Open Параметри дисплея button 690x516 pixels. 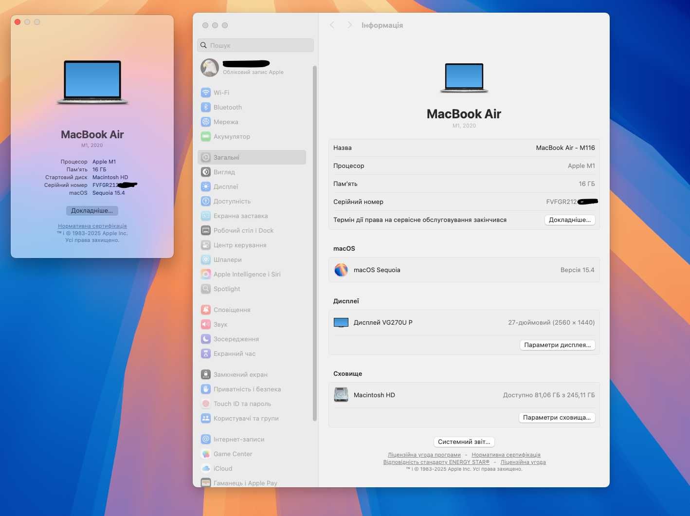pos(558,345)
